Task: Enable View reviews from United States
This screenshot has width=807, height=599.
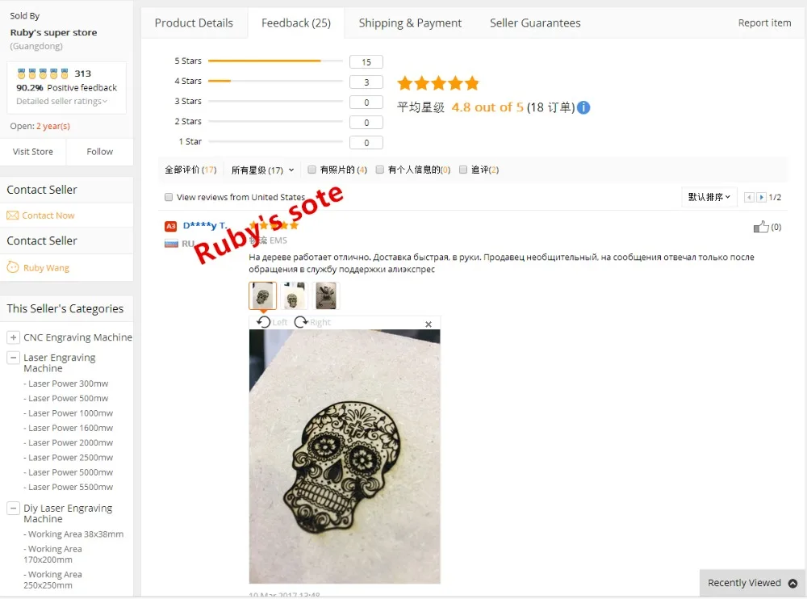Action: coord(169,197)
